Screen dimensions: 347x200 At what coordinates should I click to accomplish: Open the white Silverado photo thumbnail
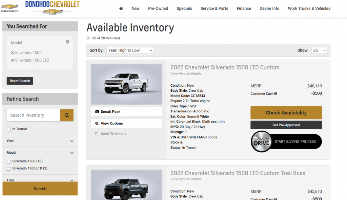[126, 84]
